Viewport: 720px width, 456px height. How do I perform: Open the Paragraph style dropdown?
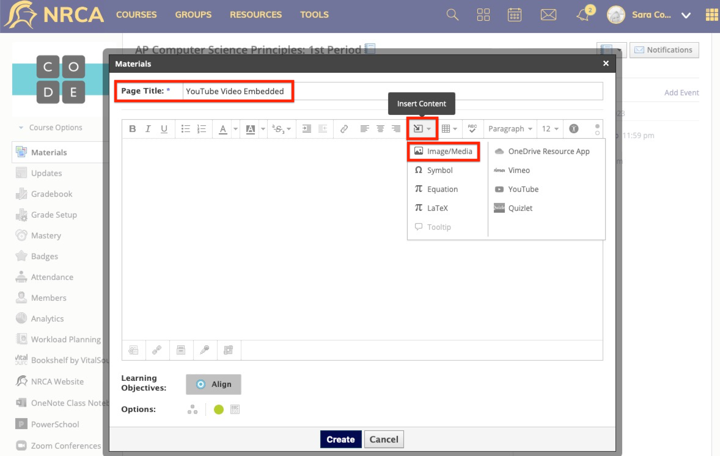510,128
